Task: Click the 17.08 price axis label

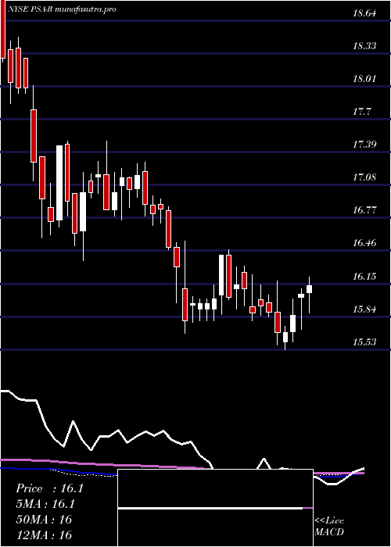Action: (x=364, y=177)
